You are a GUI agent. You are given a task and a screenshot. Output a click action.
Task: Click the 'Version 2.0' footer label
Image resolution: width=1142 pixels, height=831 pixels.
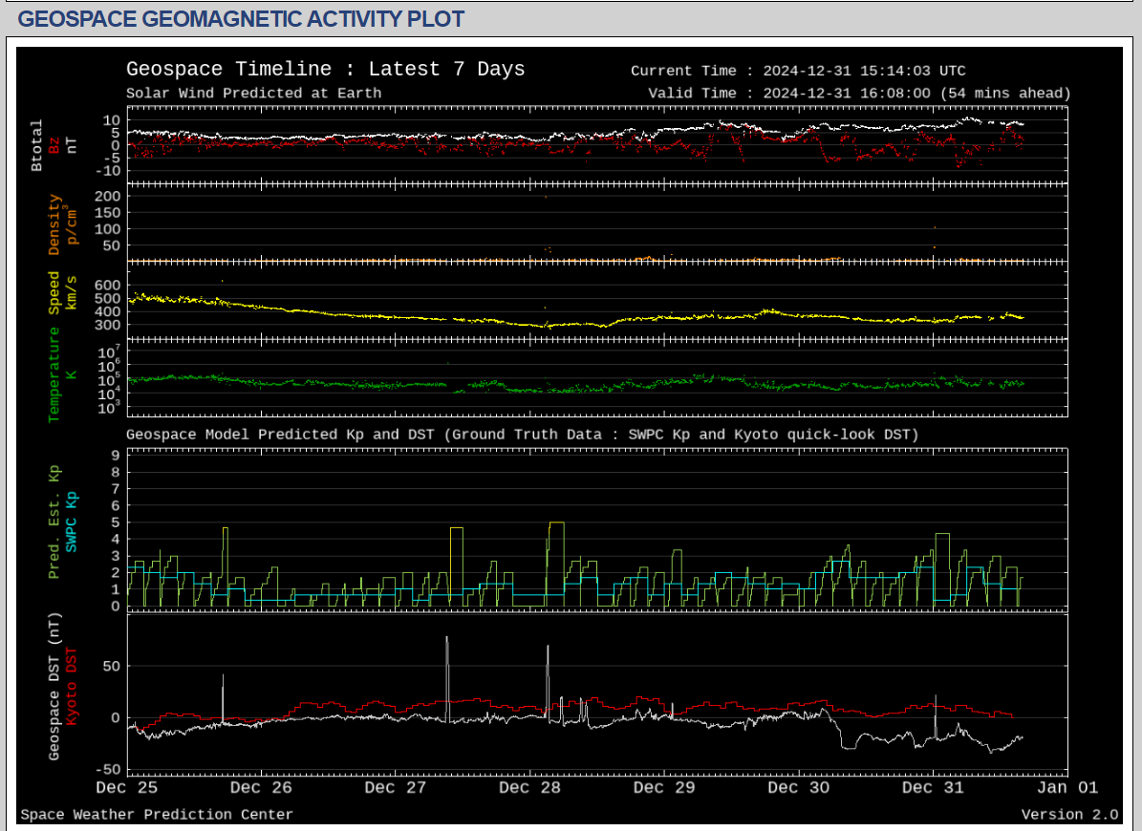coord(1069,815)
